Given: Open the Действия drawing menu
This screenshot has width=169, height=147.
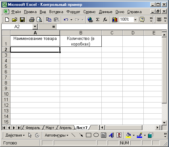Looking at the screenshot, I should coord(15,135).
